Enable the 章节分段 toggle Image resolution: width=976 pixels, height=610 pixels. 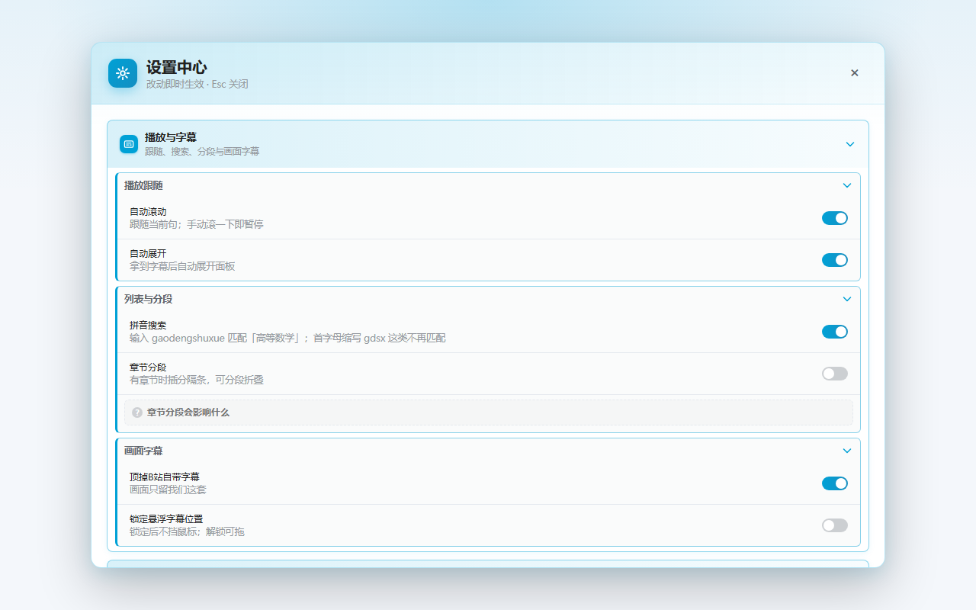coord(835,374)
